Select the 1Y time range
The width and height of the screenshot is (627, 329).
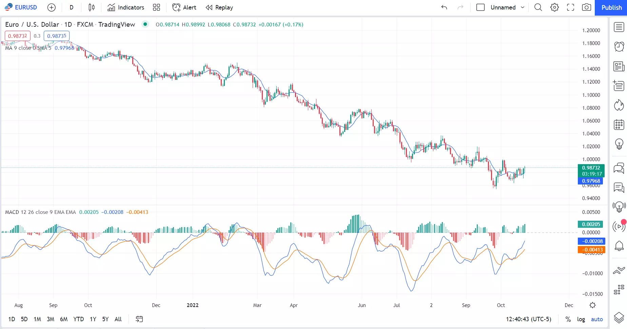coord(93,319)
